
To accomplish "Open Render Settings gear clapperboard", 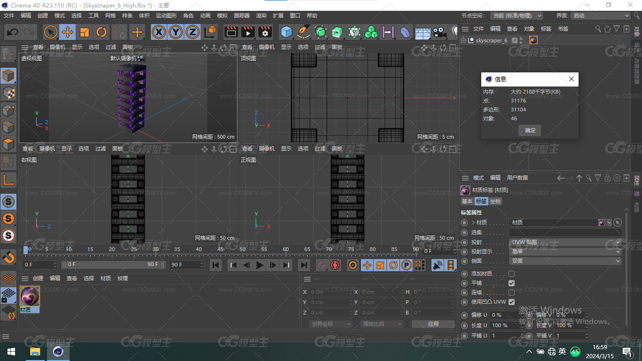I will [265, 32].
